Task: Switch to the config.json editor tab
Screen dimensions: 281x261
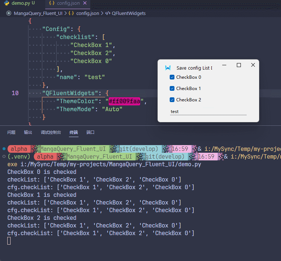Action: tap(68, 3)
